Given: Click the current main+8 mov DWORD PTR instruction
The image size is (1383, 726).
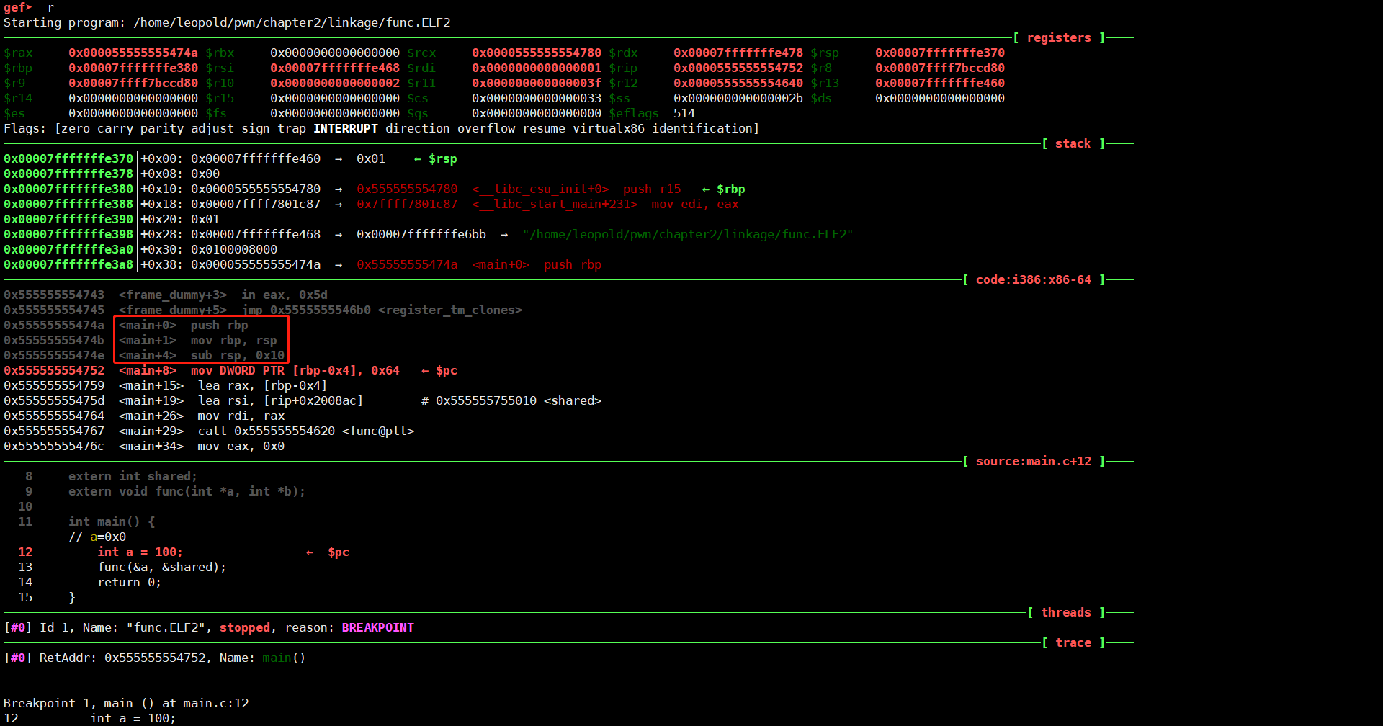Looking at the screenshot, I should point(202,370).
